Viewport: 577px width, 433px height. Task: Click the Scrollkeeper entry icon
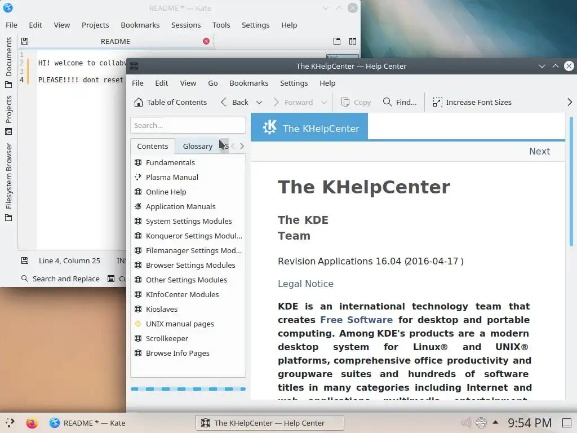138,338
